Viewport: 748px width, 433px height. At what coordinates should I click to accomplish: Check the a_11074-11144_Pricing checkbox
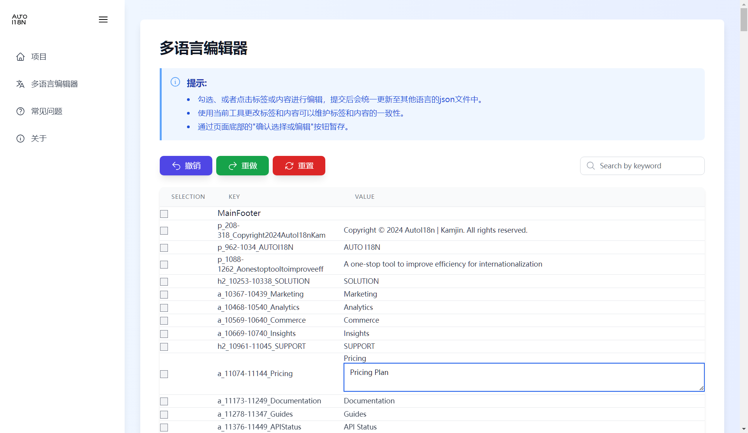(x=164, y=374)
